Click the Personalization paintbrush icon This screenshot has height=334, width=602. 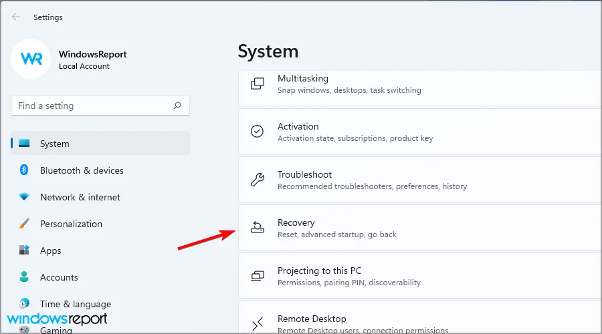click(x=24, y=224)
